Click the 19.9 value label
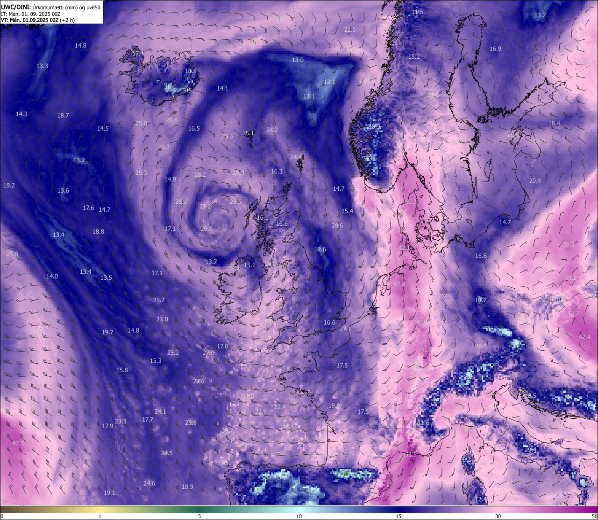 334,406
